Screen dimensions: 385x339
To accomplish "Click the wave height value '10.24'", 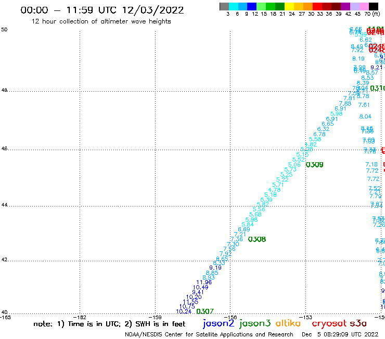I will click(x=184, y=311).
